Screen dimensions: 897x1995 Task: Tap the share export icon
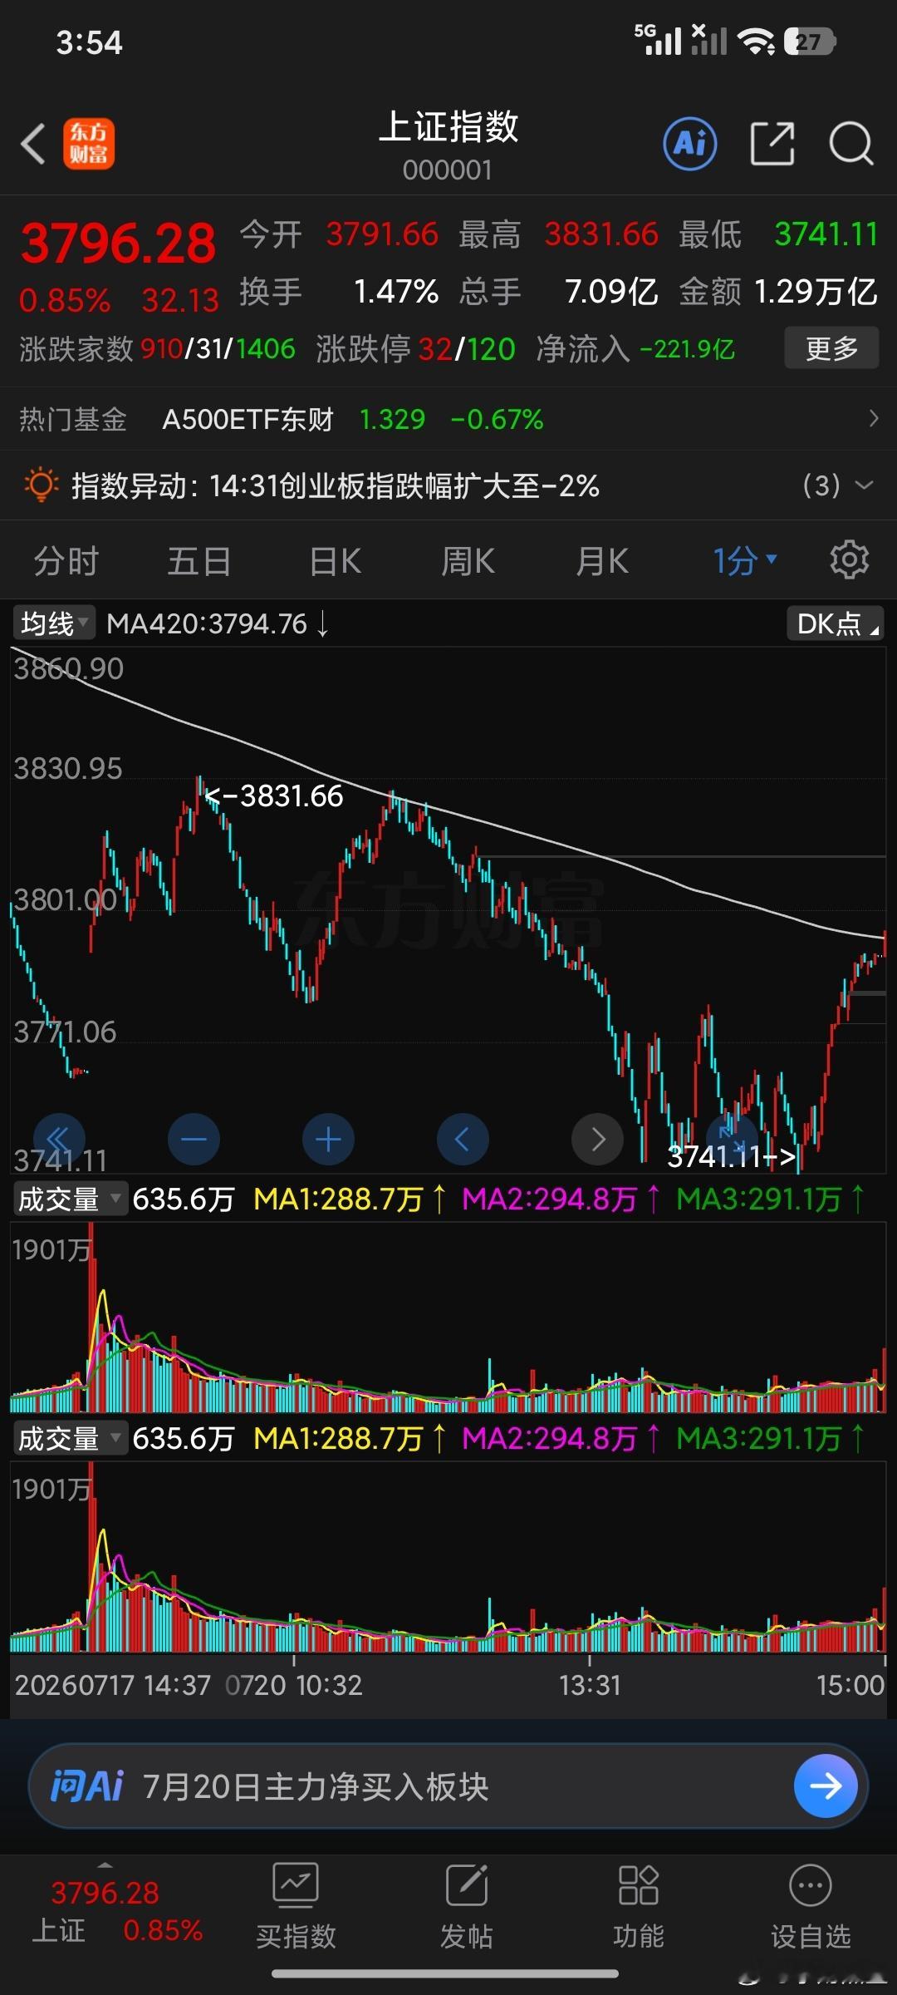click(x=772, y=144)
